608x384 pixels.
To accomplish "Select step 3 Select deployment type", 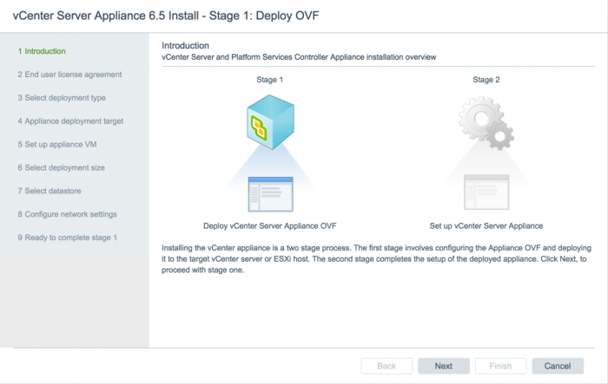I will (x=62, y=98).
